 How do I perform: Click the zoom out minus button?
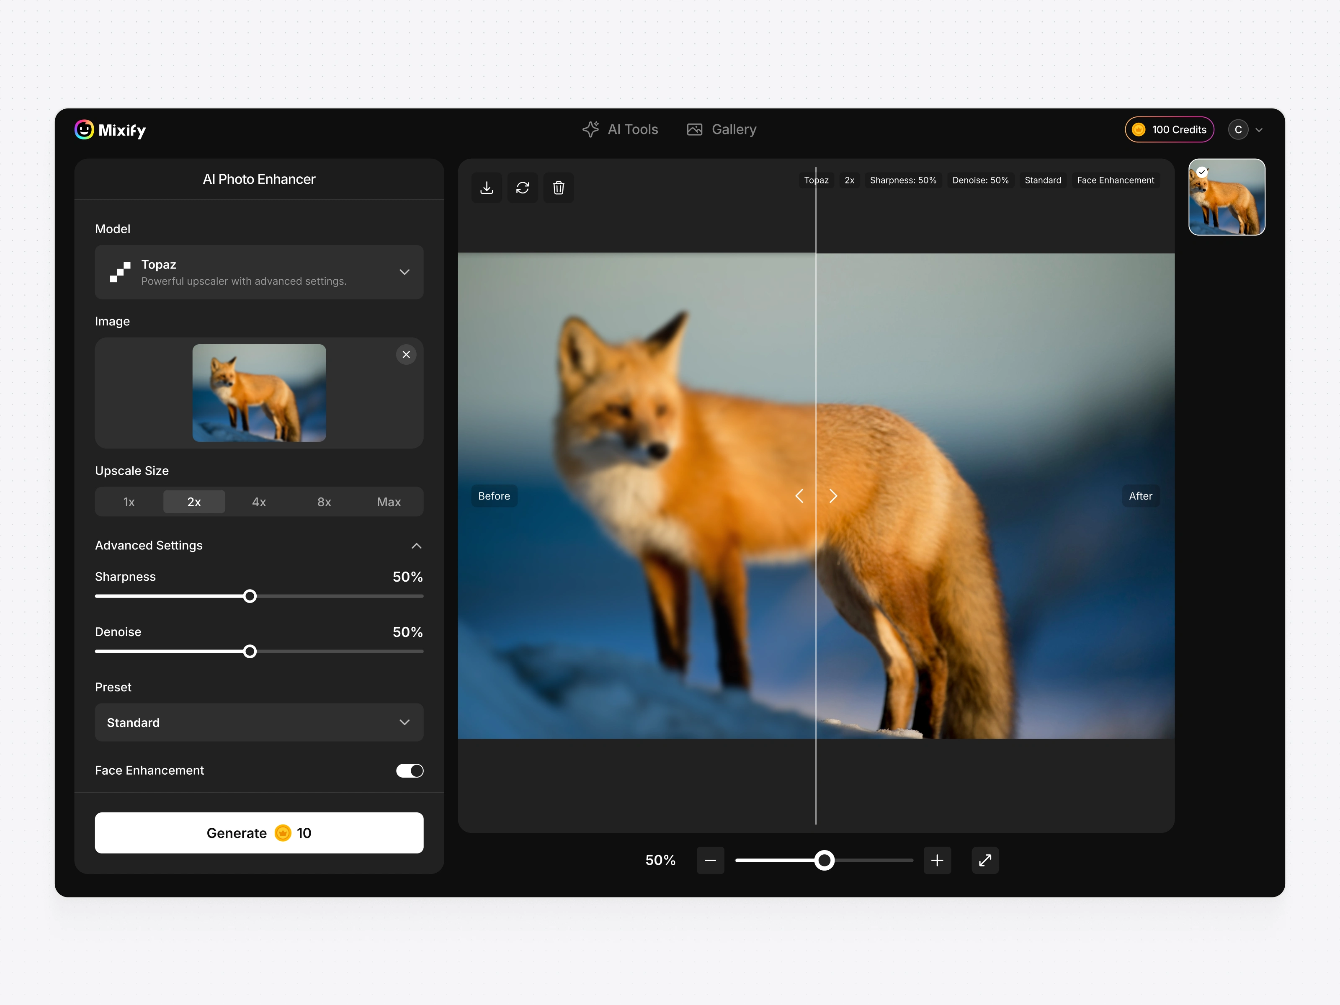coord(710,860)
